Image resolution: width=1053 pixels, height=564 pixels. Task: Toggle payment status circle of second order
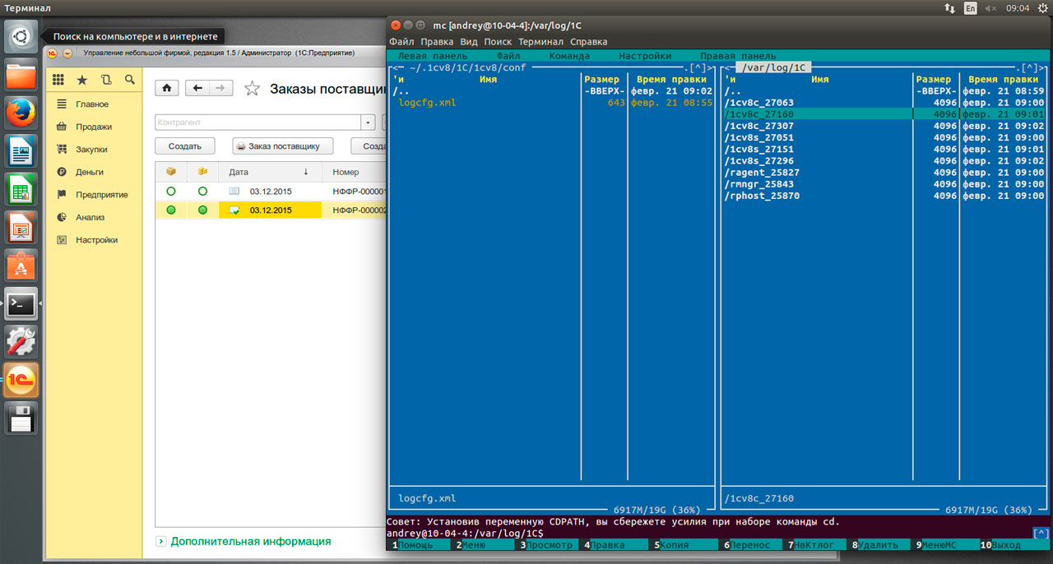[x=202, y=210]
